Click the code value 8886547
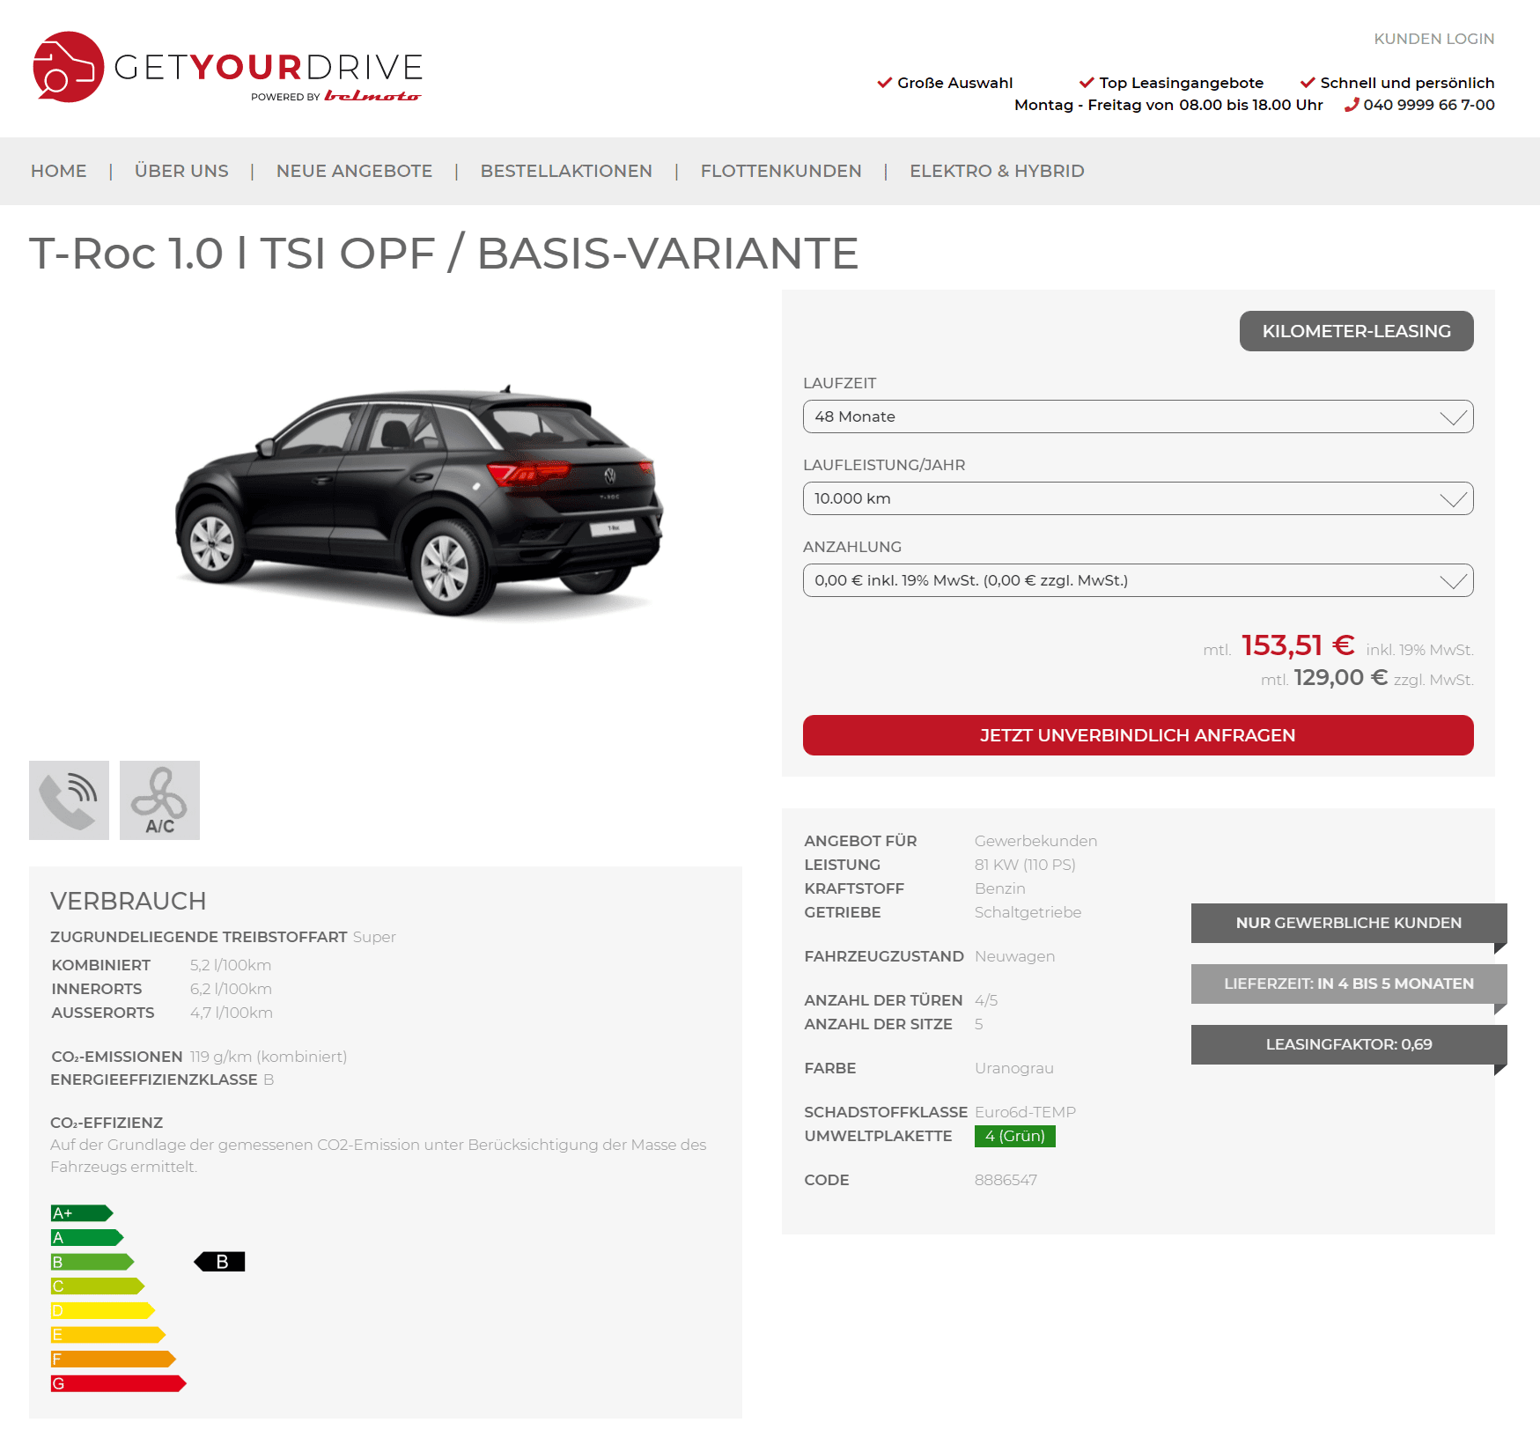This screenshot has height=1437, width=1540. click(x=1006, y=1180)
